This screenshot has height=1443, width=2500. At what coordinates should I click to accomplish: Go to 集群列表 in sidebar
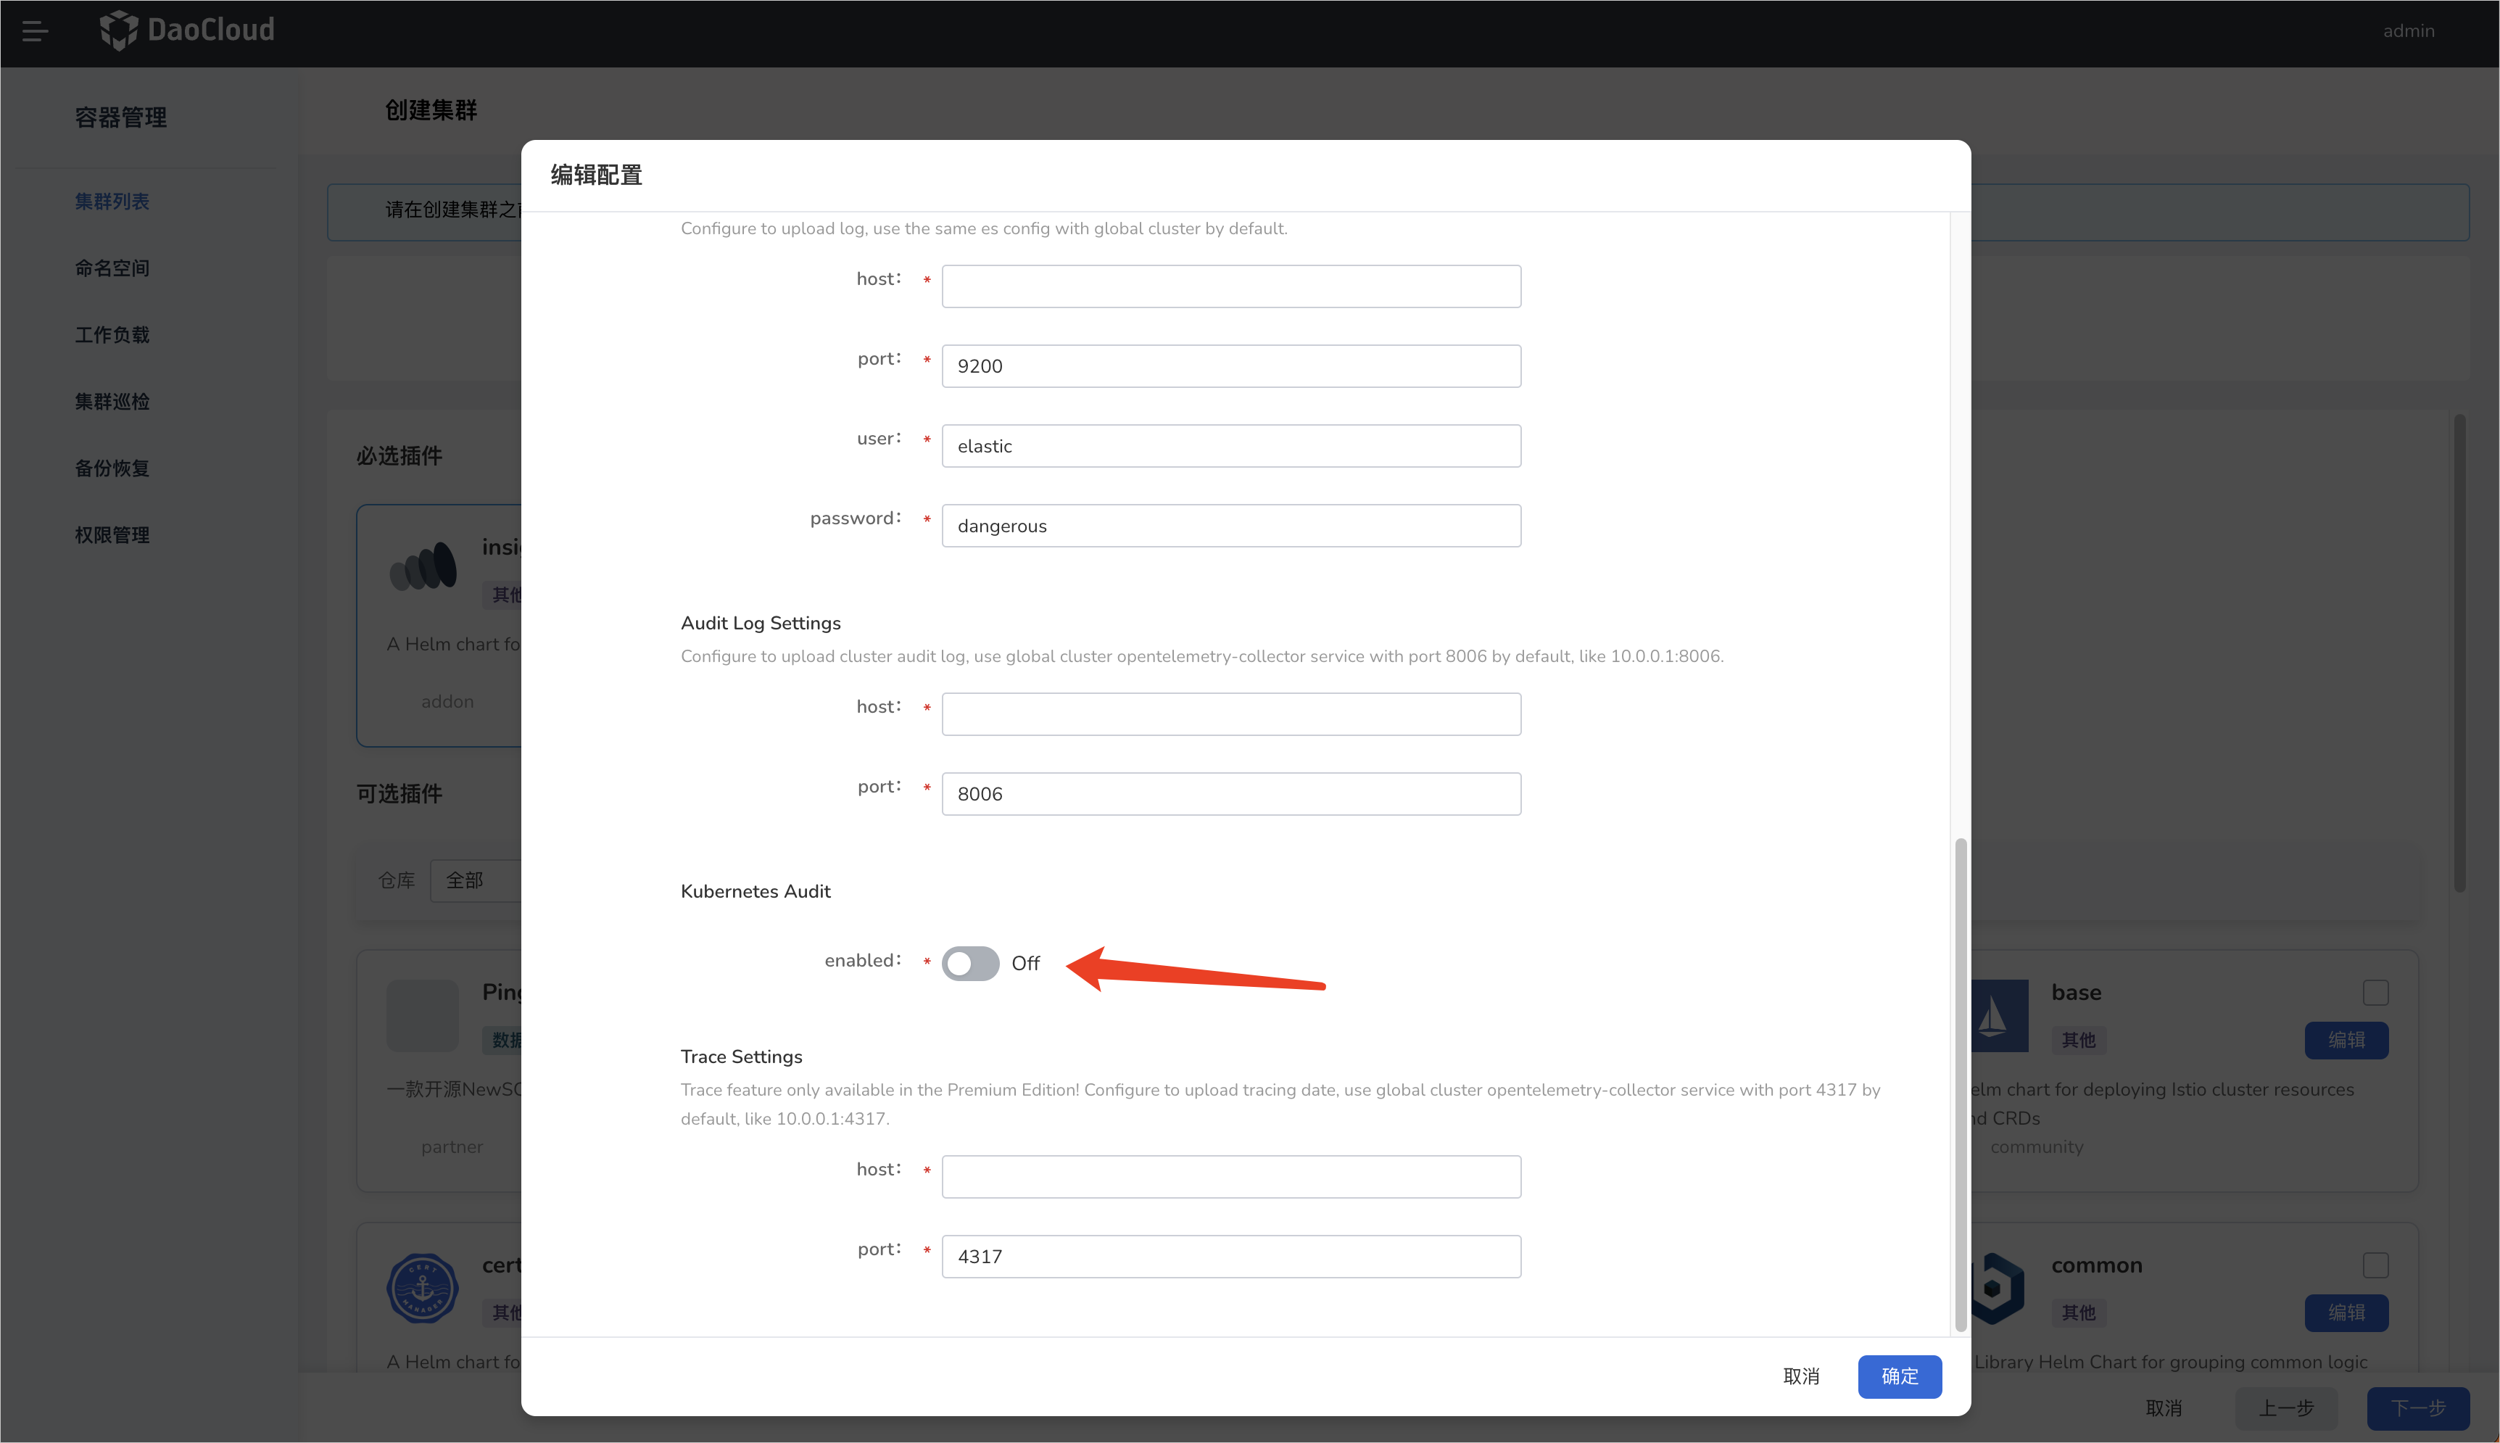(x=112, y=201)
